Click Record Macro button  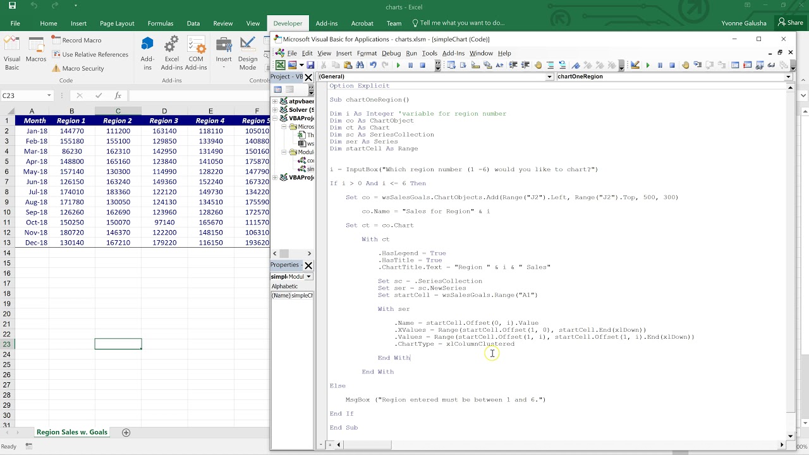coord(76,40)
